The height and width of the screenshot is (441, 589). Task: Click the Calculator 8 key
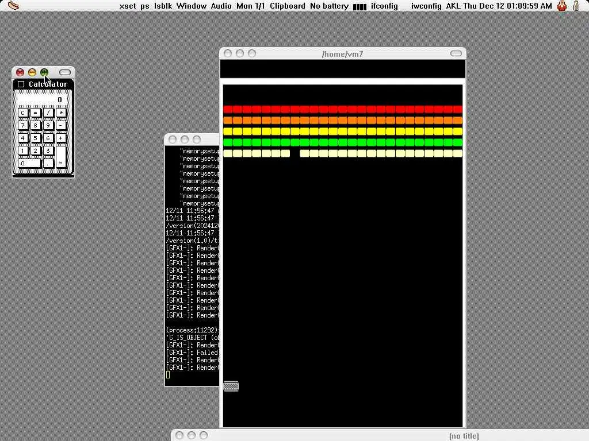tap(35, 125)
